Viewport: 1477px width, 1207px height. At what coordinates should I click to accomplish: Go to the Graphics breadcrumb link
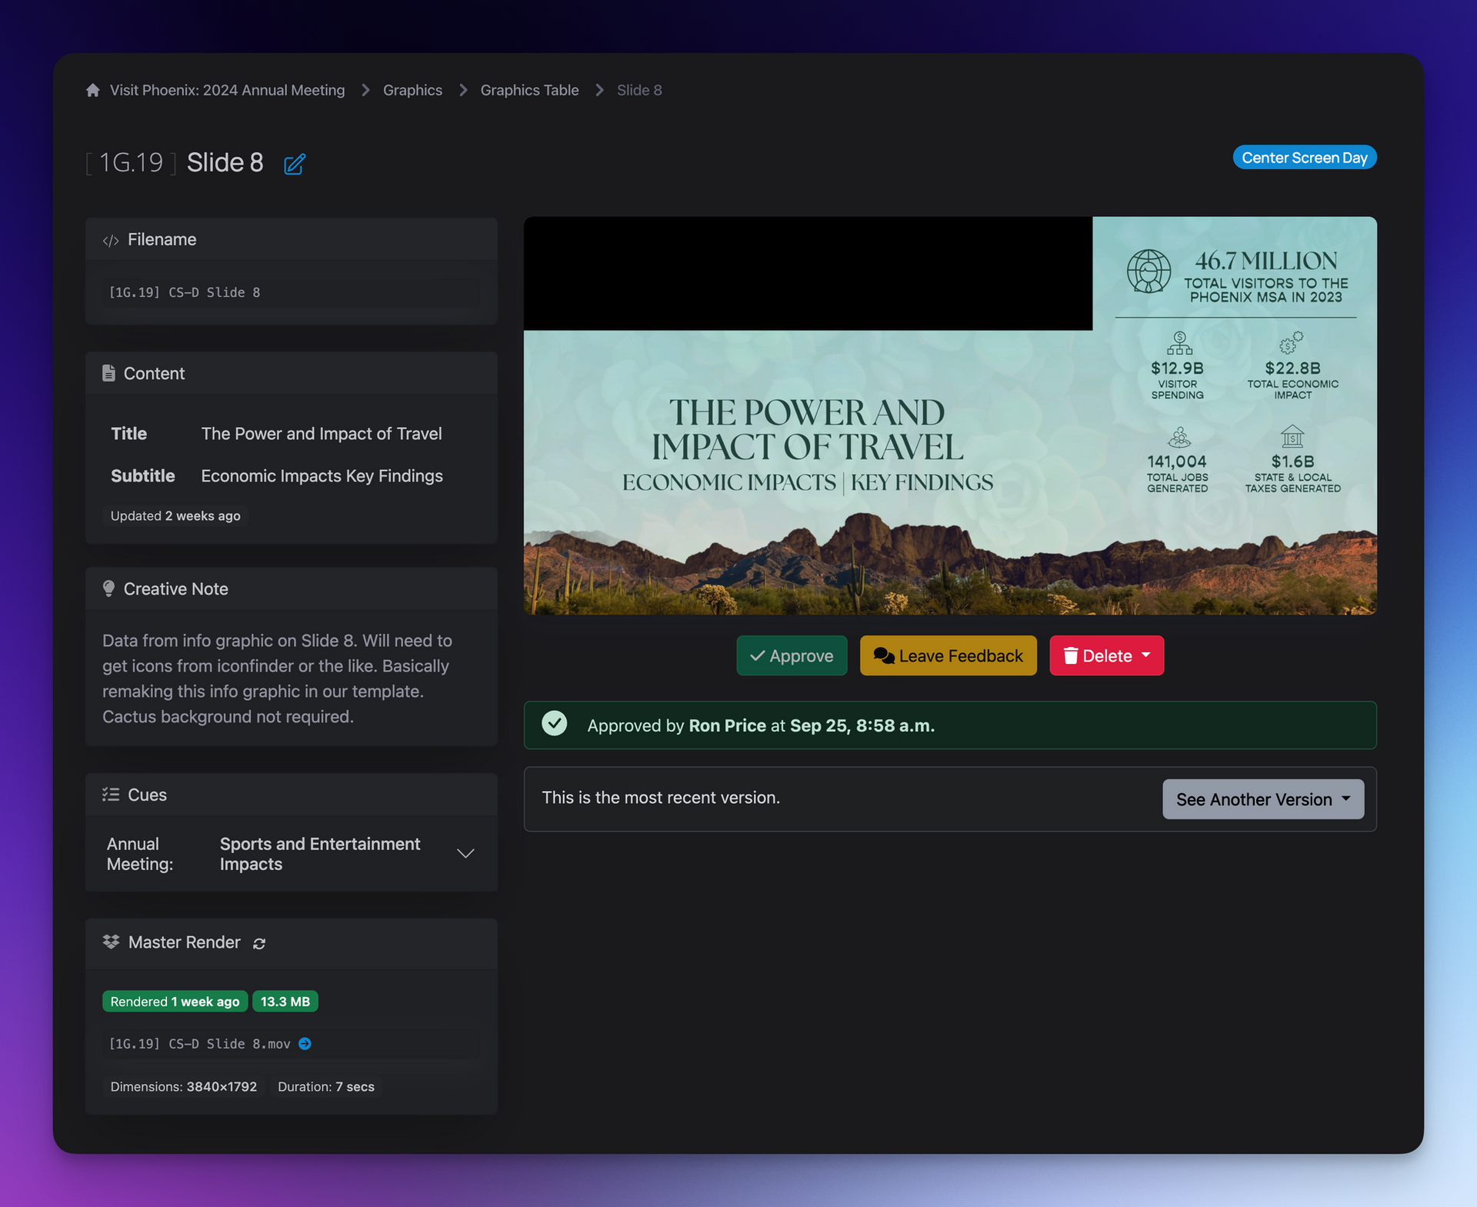[412, 90]
